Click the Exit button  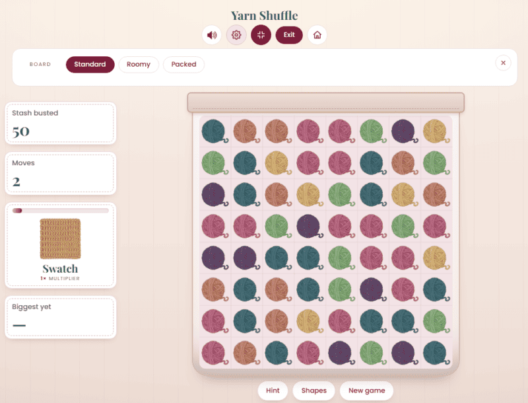tap(289, 35)
